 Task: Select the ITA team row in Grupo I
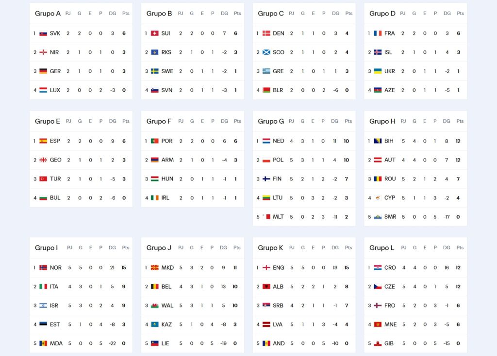point(81,287)
